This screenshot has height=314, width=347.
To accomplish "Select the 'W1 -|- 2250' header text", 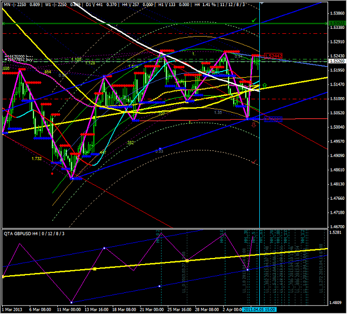I will (56, 4).
